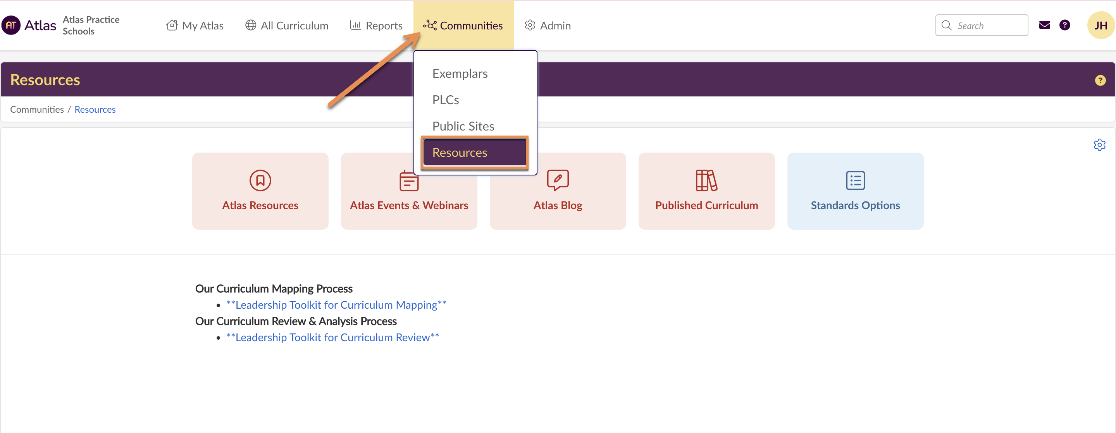Select Exemplars from Communities menu

460,74
